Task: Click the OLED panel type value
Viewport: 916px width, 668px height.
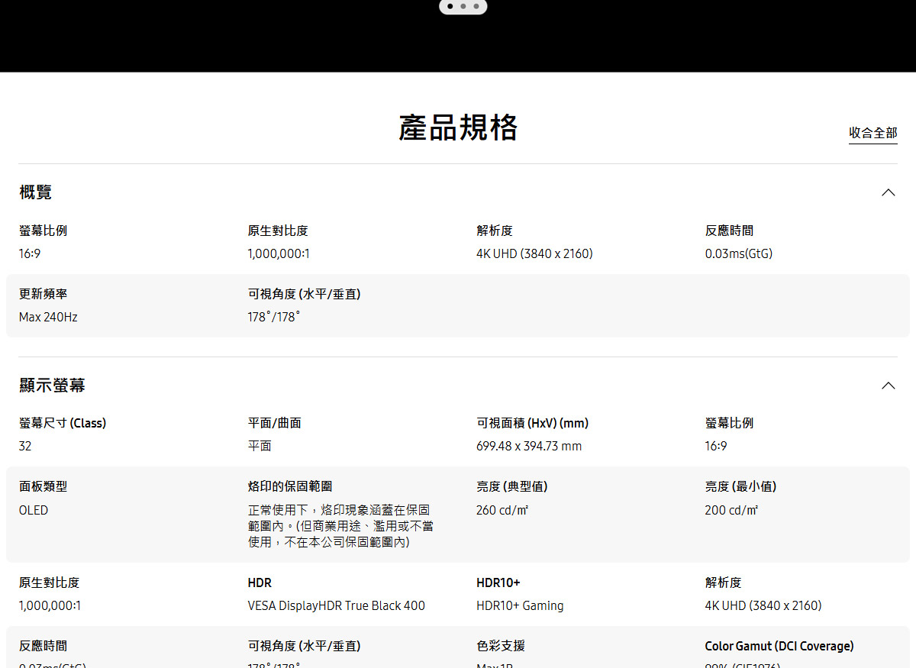Action: [34, 510]
